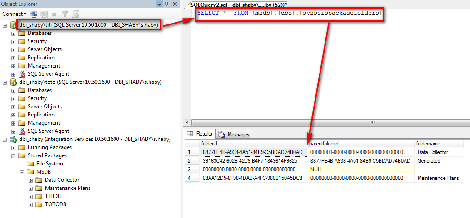470x218 pixels.
Task: Select the Maintenance Plans result cell
Action: tap(438, 178)
